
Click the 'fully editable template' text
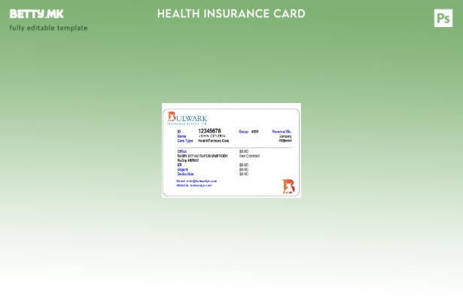[x=48, y=28]
